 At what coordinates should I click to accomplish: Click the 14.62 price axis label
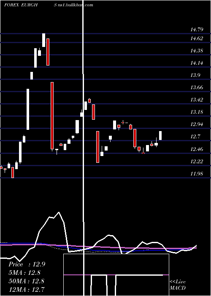(x=197, y=38)
